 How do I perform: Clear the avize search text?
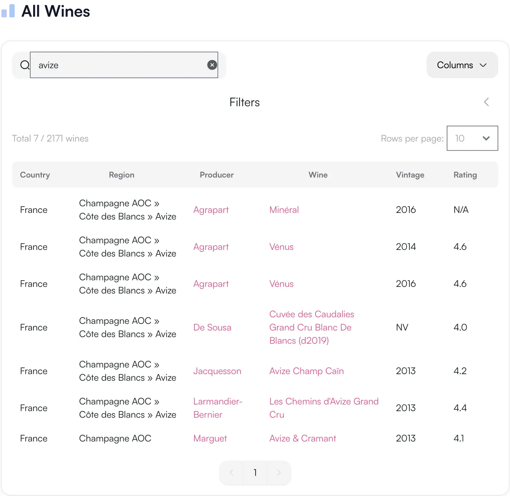[212, 65]
